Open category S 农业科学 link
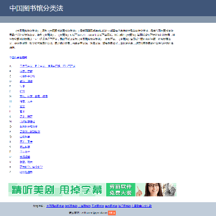This screenshot has width=216, height=216. (25, 147)
